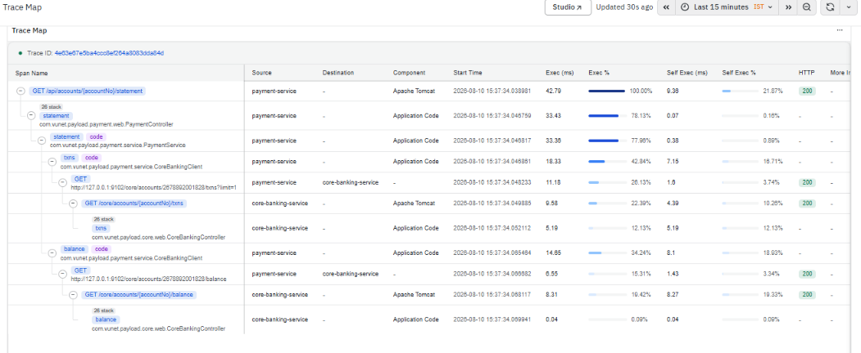The height and width of the screenshot is (353, 861).
Task: Click the HTTP column header
Action: pos(807,73)
